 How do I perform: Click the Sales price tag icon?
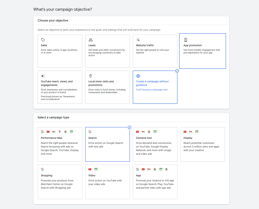pyautogui.click(x=43, y=40)
